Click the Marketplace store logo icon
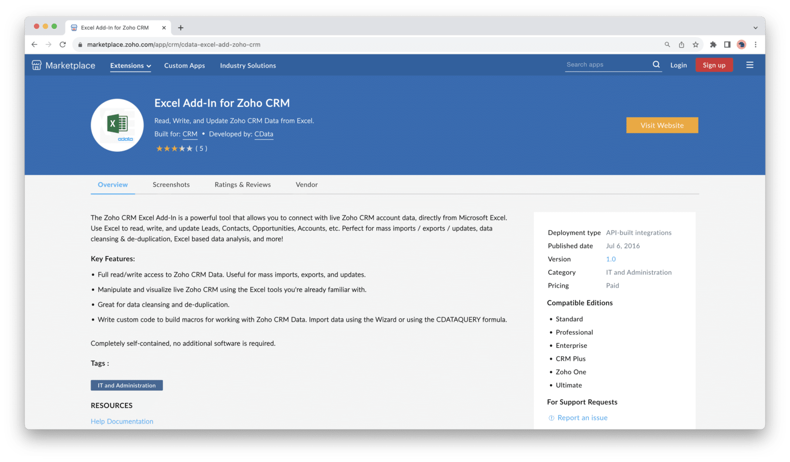The width and height of the screenshot is (790, 462). [37, 65]
